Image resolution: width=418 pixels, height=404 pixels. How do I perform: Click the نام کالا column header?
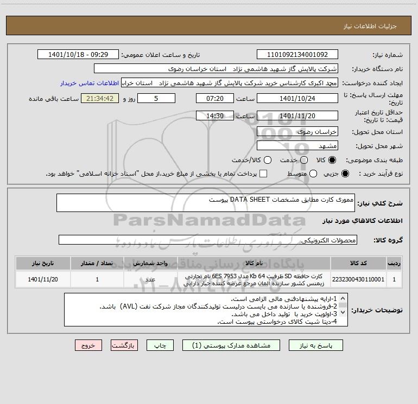254,263
